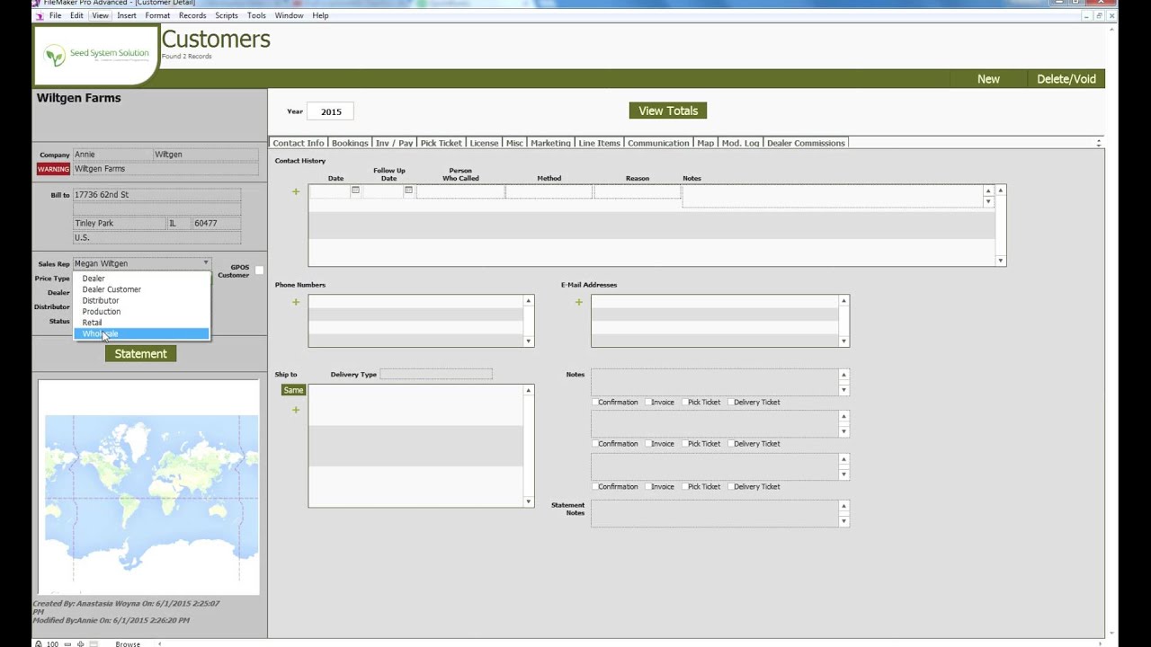The height and width of the screenshot is (647, 1151).
Task: Click the FileMaker app icon in the menu bar
Action: pyautogui.click(x=39, y=15)
